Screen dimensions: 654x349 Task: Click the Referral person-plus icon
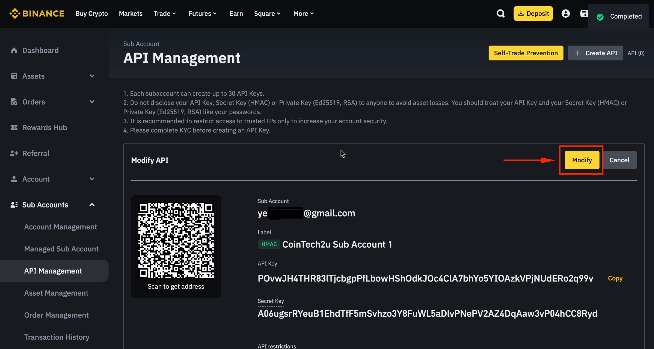pos(14,153)
